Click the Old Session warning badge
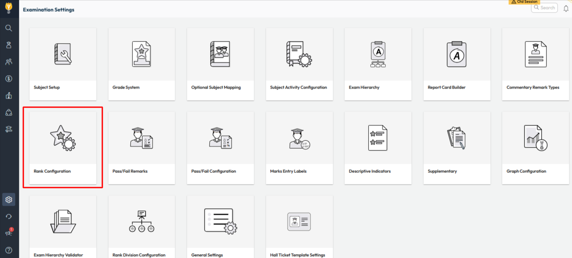 click(x=525, y=2)
